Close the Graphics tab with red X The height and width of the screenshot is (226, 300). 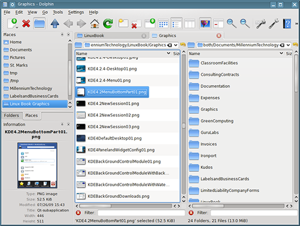coord(219,36)
